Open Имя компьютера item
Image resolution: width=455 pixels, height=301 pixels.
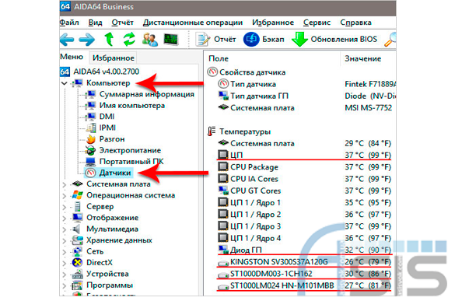[132, 105]
